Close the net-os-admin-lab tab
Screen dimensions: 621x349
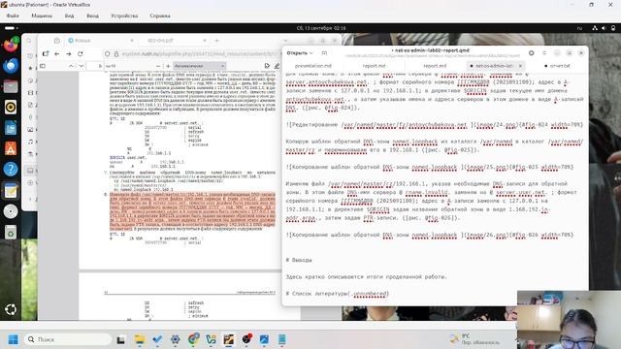[520, 66]
